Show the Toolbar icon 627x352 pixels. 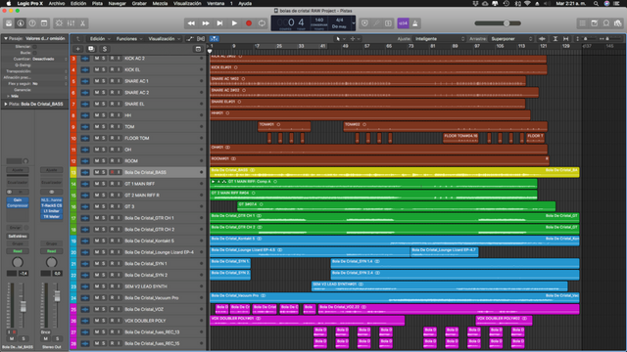[44, 23]
